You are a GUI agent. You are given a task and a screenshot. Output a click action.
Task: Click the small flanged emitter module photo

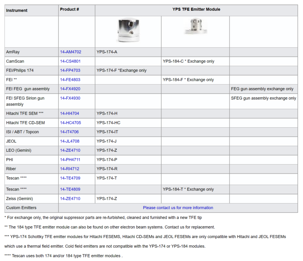click(196, 26)
